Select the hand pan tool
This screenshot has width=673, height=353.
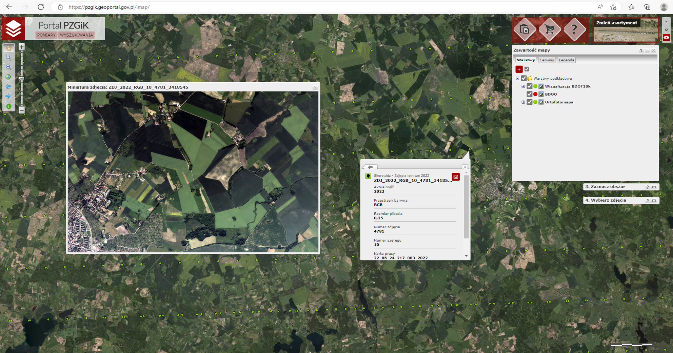8,48
